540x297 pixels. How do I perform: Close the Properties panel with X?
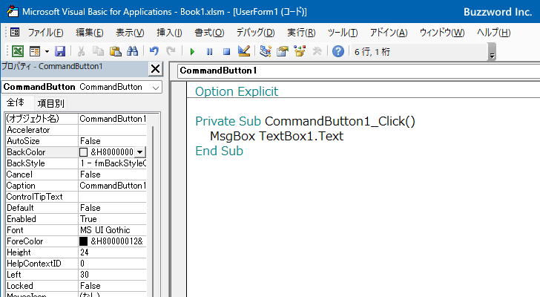(x=155, y=69)
